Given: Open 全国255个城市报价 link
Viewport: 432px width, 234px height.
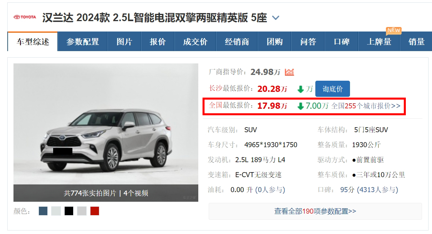Looking at the screenshot, I should (366, 106).
